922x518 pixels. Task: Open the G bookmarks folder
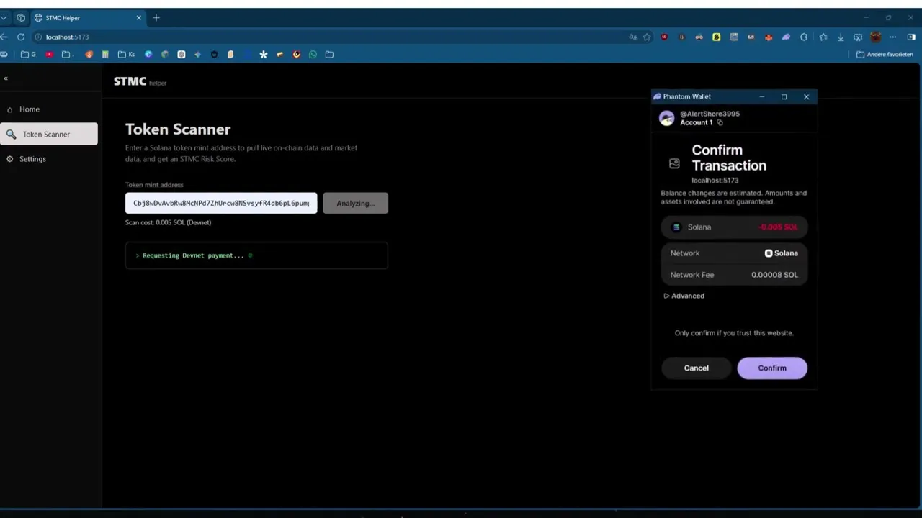tap(29, 54)
